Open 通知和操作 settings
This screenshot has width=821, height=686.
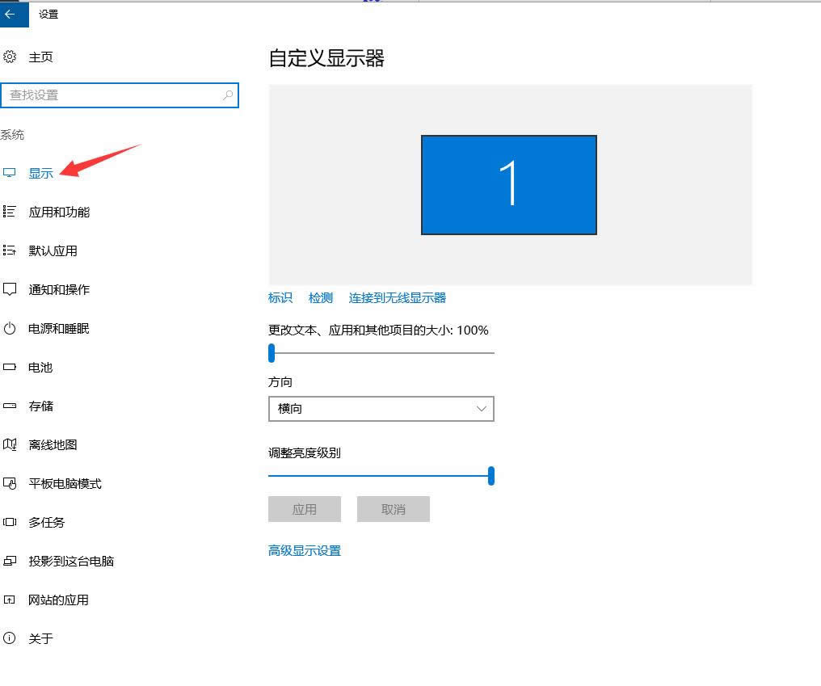(x=58, y=289)
